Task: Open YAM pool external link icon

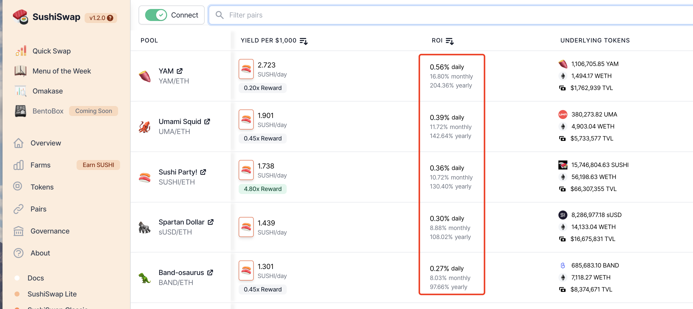Action: tap(180, 71)
